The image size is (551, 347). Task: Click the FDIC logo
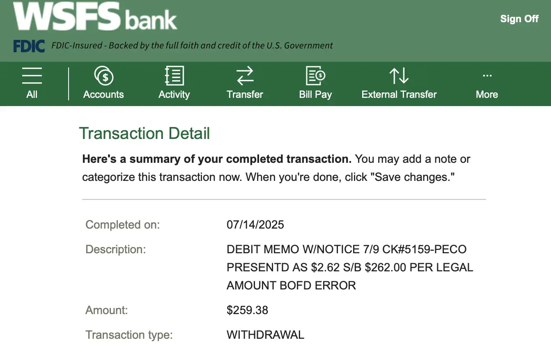pos(29,46)
